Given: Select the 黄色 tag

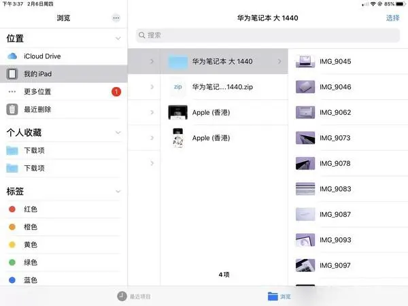Looking at the screenshot, I should pyautogui.click(x=64, y=245).
